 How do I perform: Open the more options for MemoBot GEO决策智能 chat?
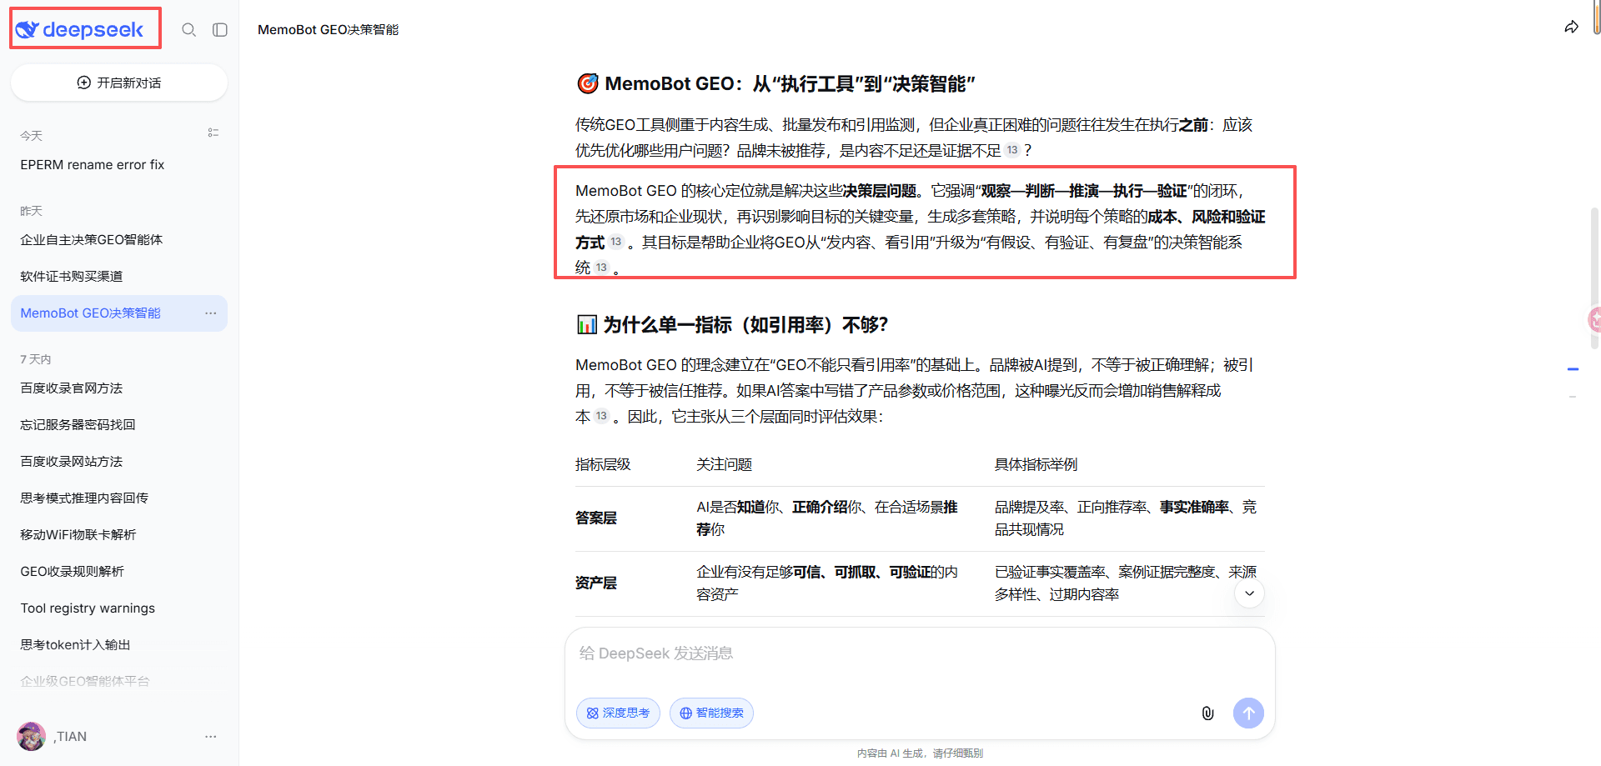point(211,313)
